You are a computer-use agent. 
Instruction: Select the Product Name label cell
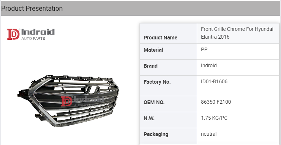[168, 33]
